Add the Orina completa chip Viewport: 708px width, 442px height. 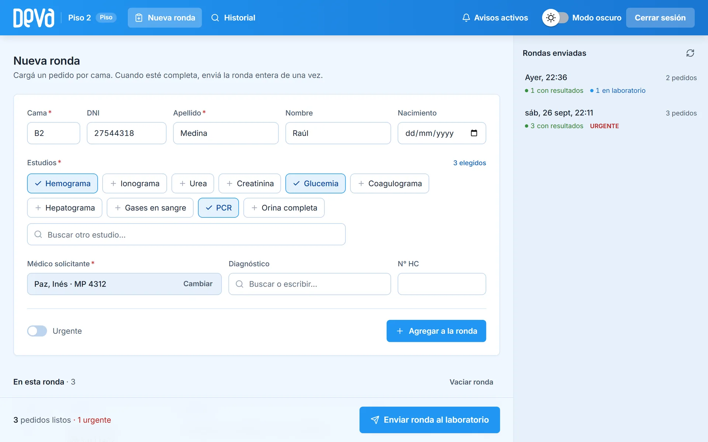(x=284, y=208)
